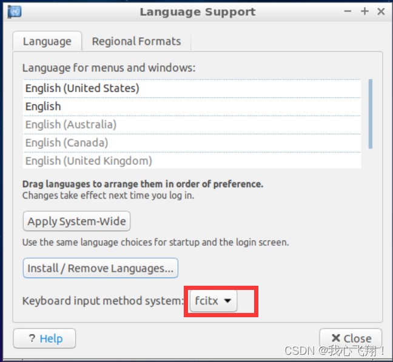
Task: Select English (Canada) language row
Action: [192, 143]
